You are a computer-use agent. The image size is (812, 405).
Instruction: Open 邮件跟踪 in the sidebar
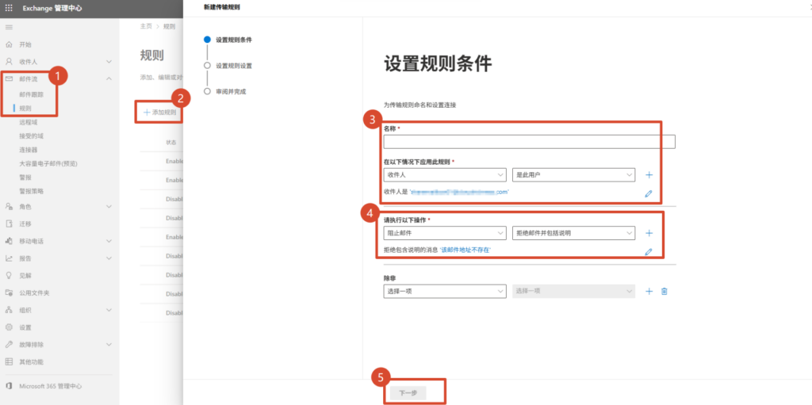pos(32,94)
